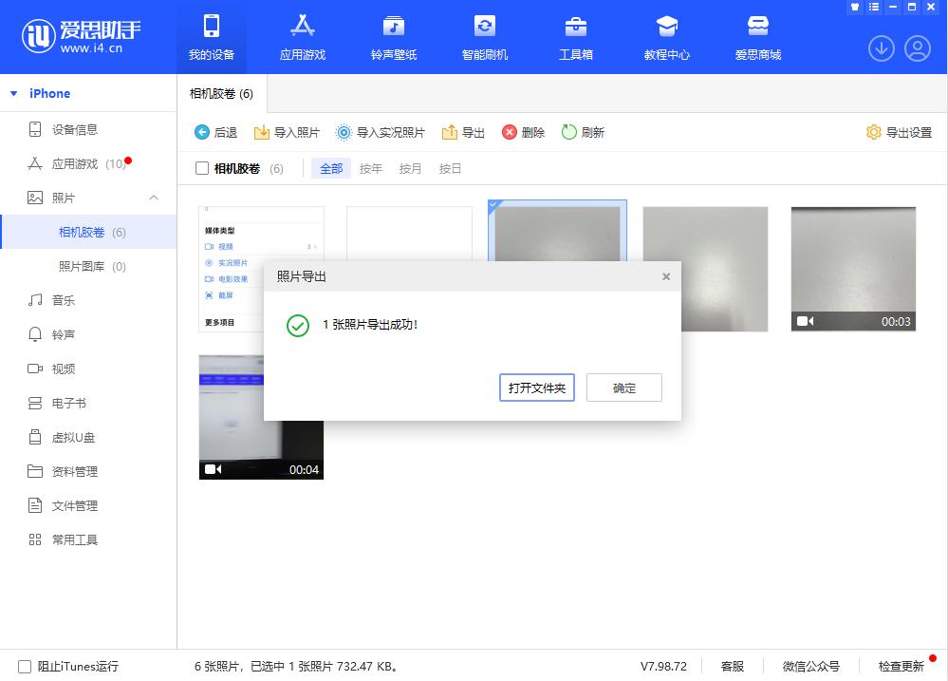Deselect the highlighted photo thumbnail checkmark
Image resolution: width=948 pixels, height=681 pixels.
point(494,204)
